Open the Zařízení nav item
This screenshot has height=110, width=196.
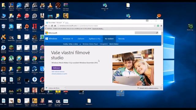coord(81,39)
